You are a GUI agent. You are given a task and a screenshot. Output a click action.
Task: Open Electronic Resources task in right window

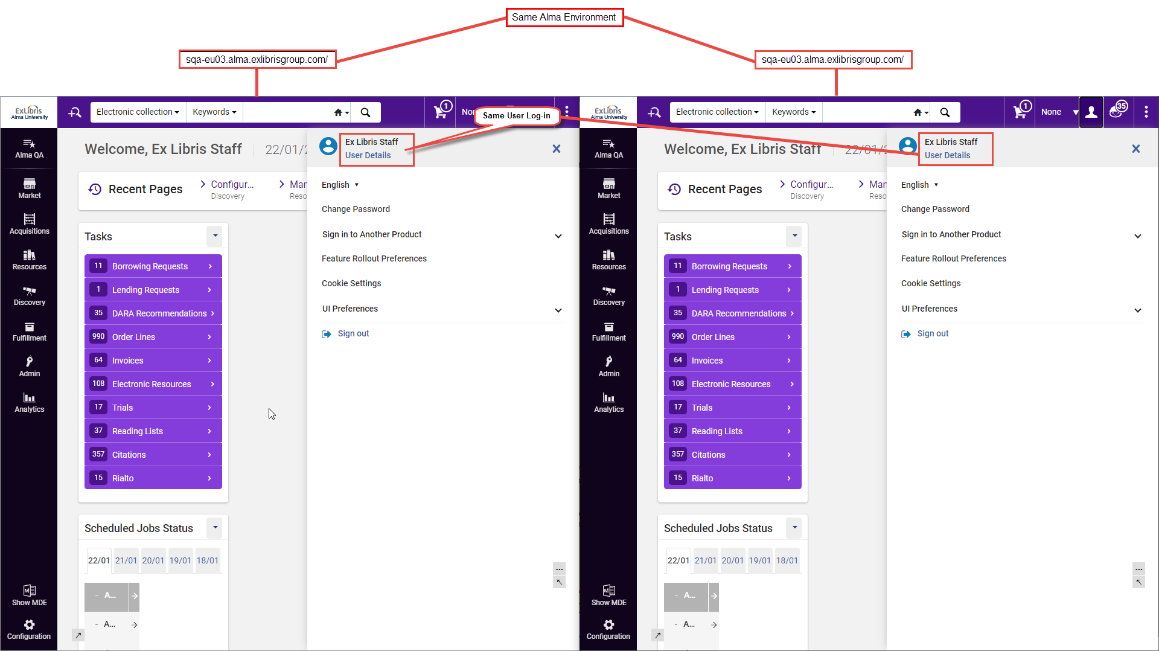pos(733,384)
